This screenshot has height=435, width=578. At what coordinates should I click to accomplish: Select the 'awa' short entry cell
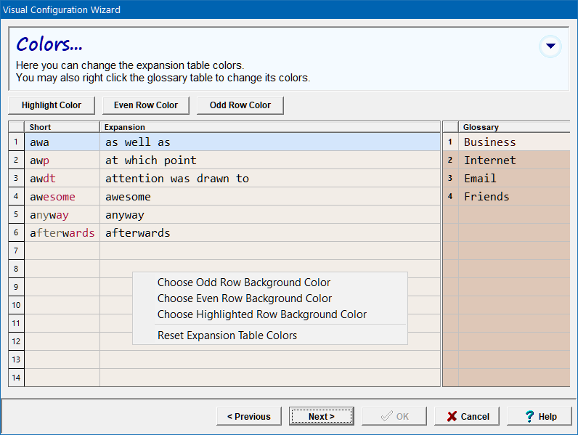pos(61,142)
